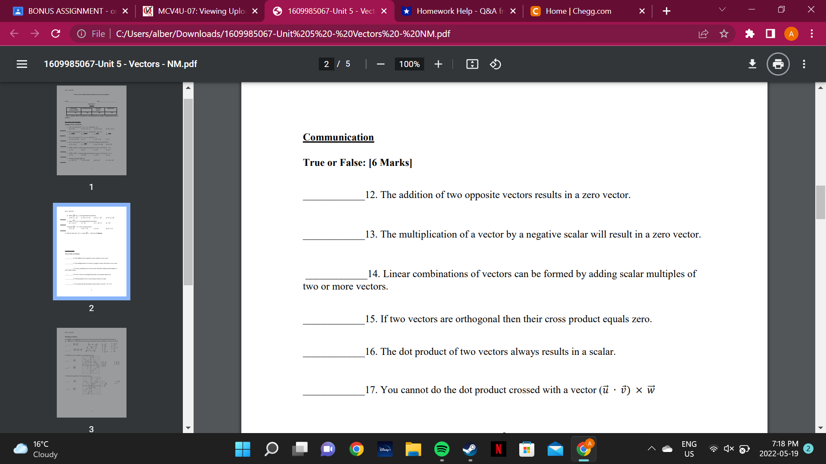Click the zoom in plus icon
Image resolution: width=826 pixels, height=464 pixels.
(x=438, y=64)
